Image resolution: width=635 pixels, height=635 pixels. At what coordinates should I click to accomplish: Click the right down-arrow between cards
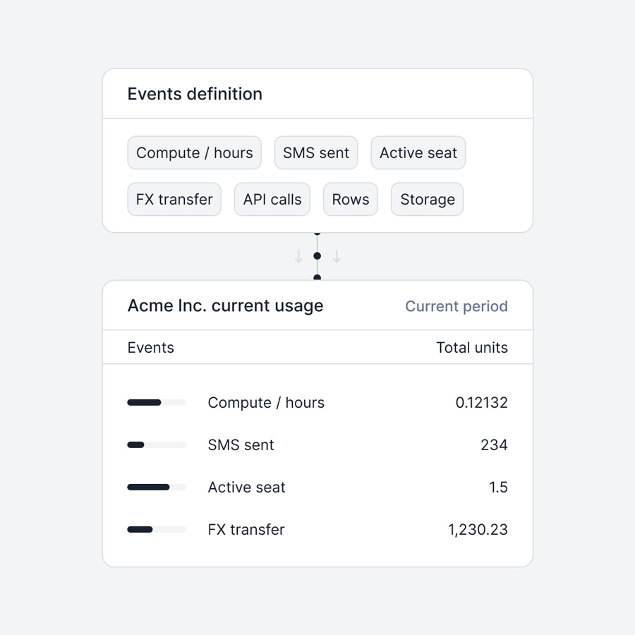coord(337,257)
